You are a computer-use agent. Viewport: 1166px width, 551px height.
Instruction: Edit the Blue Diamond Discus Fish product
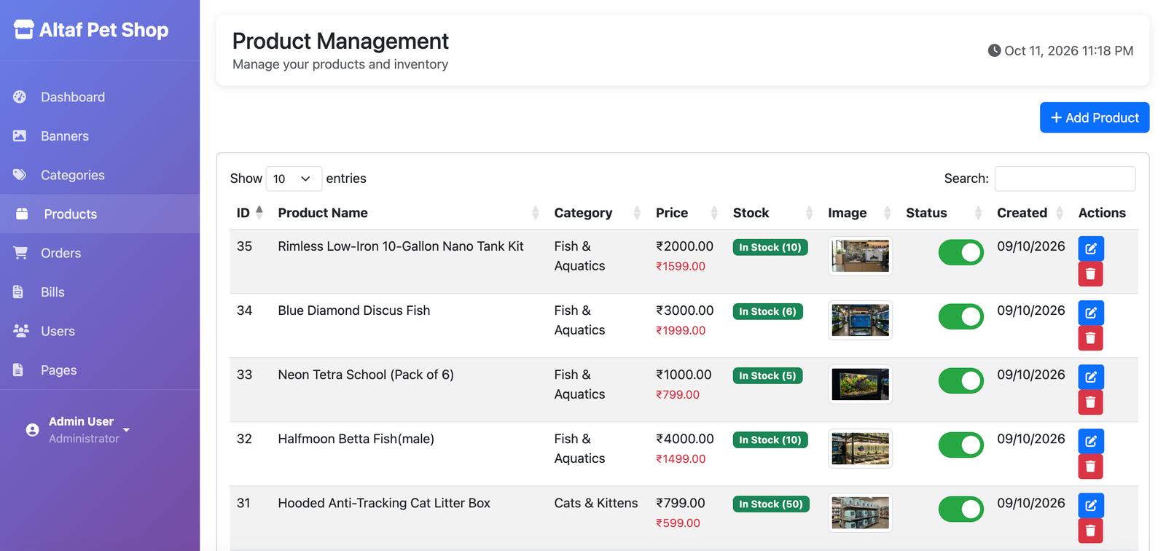(1091, 313)
